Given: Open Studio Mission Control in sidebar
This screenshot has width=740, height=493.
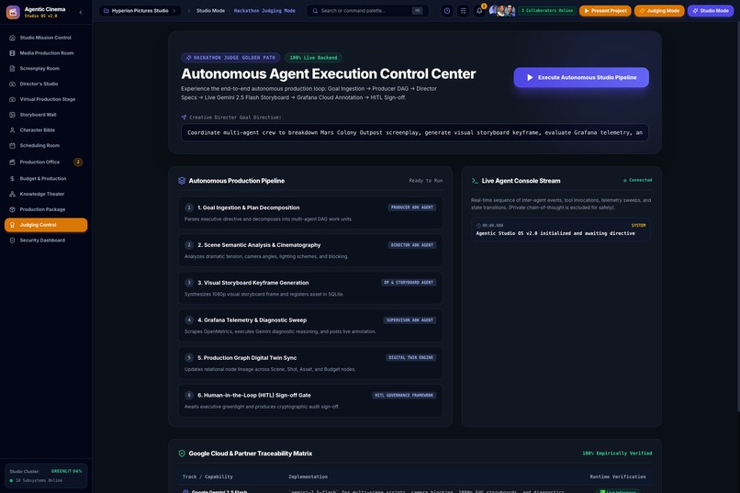Looking at the screenshot, I should coord(46,38).
